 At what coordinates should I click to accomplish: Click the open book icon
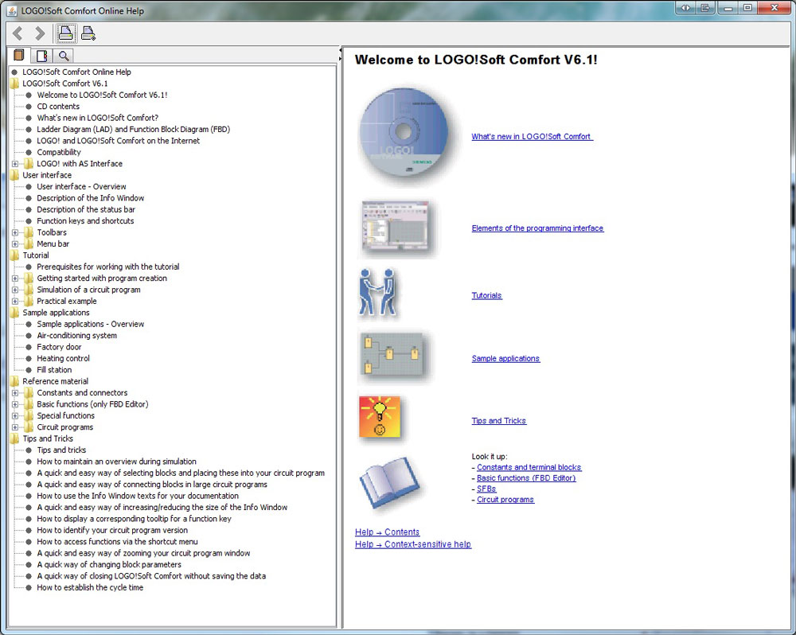[388, 482]
